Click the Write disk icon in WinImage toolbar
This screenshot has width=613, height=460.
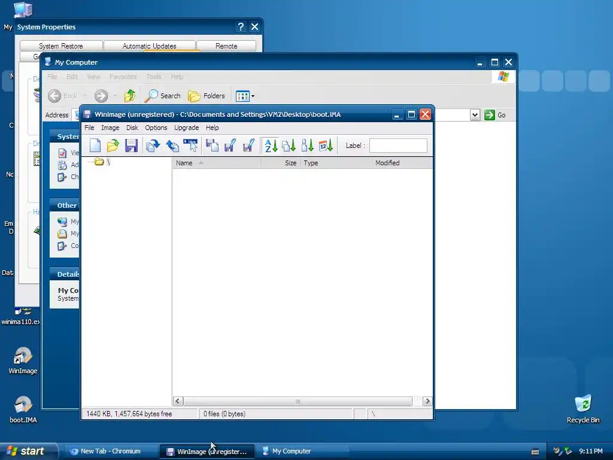tap(230, 146)
